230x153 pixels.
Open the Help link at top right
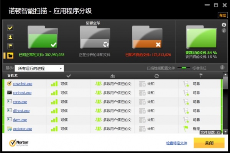coord(222,15)
